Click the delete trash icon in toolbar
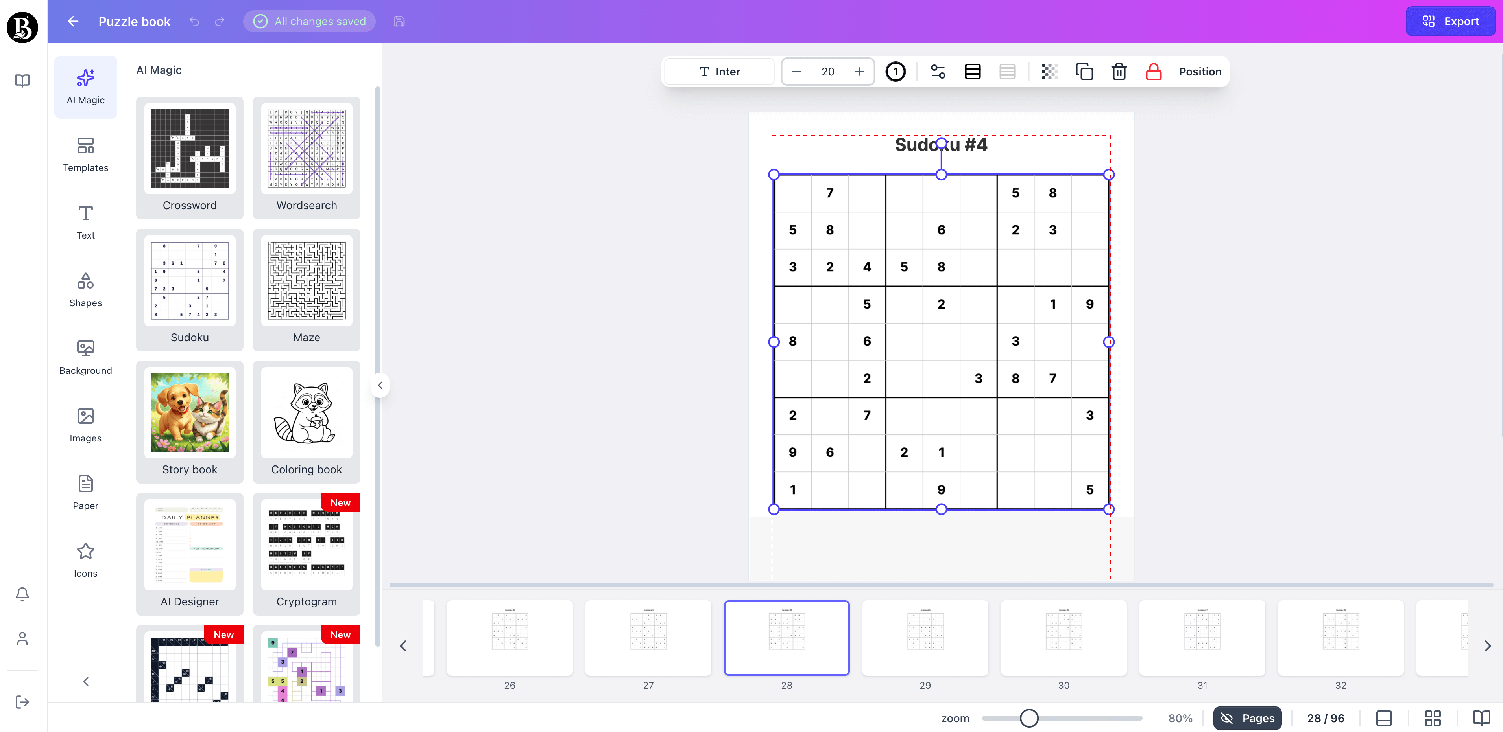1503x732 pixels. pos(1119,71)
